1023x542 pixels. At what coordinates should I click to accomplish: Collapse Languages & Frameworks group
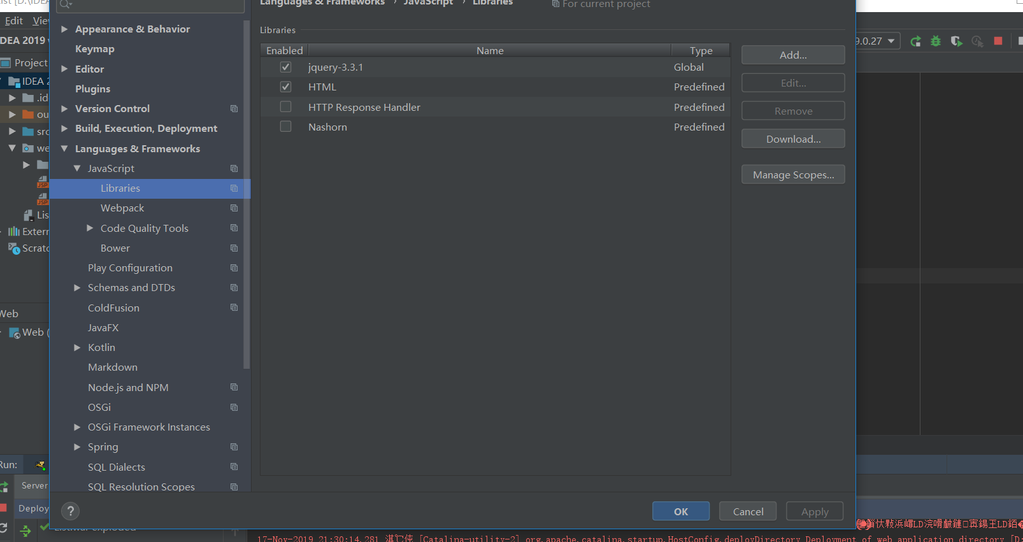click(64, 148)
